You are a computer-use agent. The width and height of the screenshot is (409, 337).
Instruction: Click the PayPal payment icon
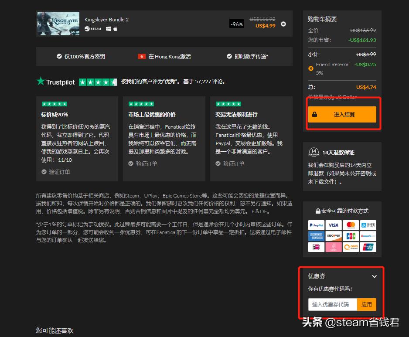[316, 225]
